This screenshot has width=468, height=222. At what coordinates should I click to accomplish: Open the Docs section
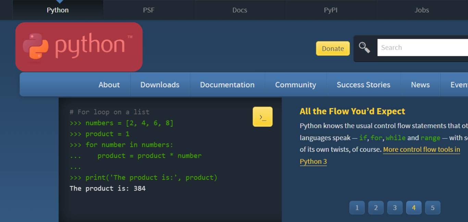(x=239, y=10)
